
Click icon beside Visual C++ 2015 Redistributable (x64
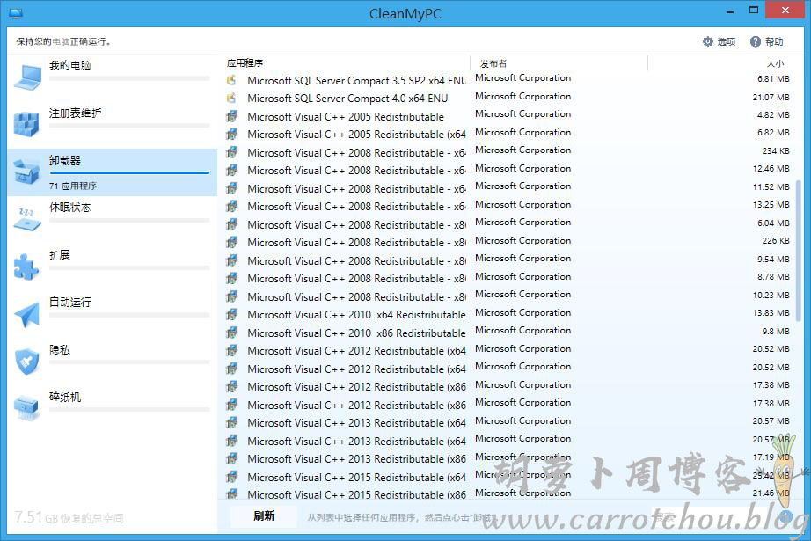232,477
